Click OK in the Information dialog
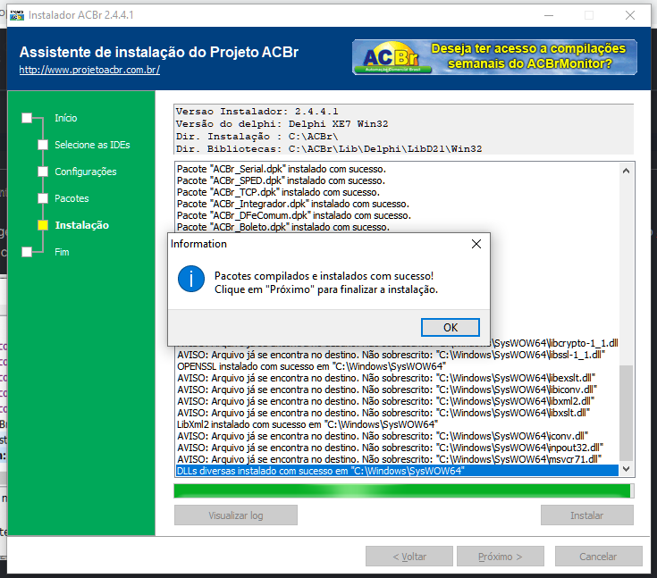 [x=450, y=327]
